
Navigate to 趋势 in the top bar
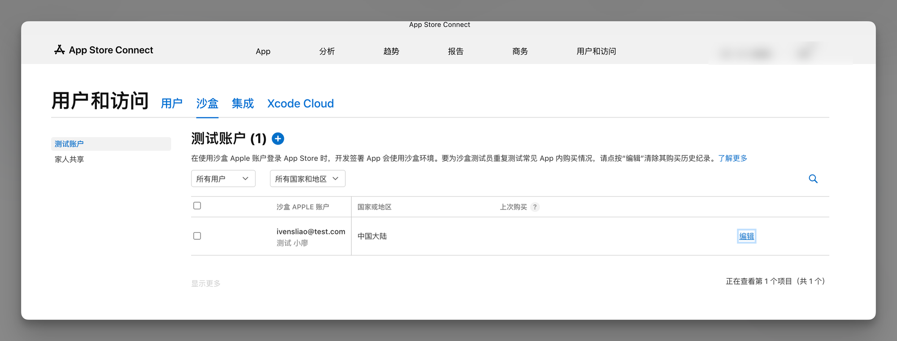(391, 52)
